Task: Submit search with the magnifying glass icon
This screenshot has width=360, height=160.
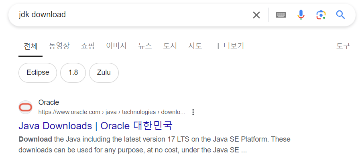Action: point(340,15)
